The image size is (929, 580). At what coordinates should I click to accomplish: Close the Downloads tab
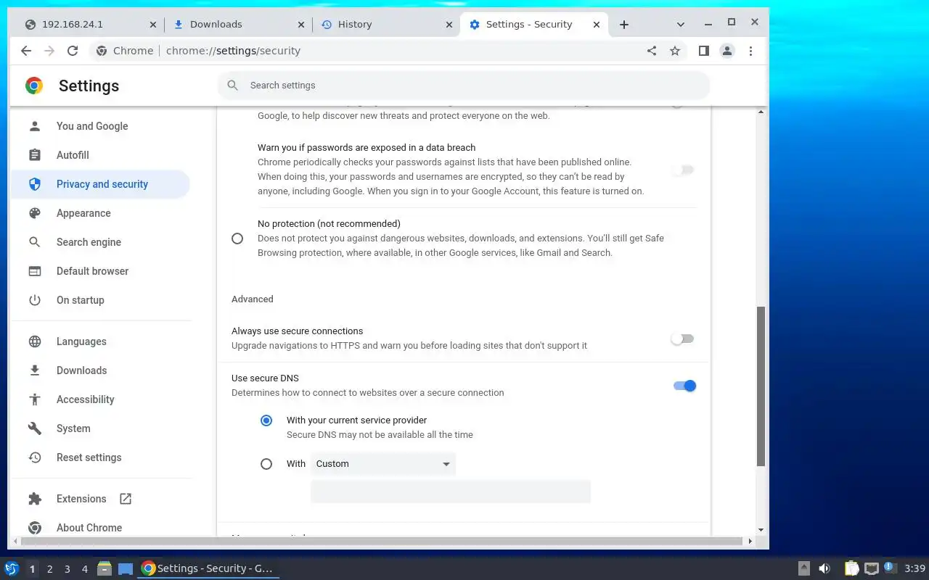pos(301,25)
